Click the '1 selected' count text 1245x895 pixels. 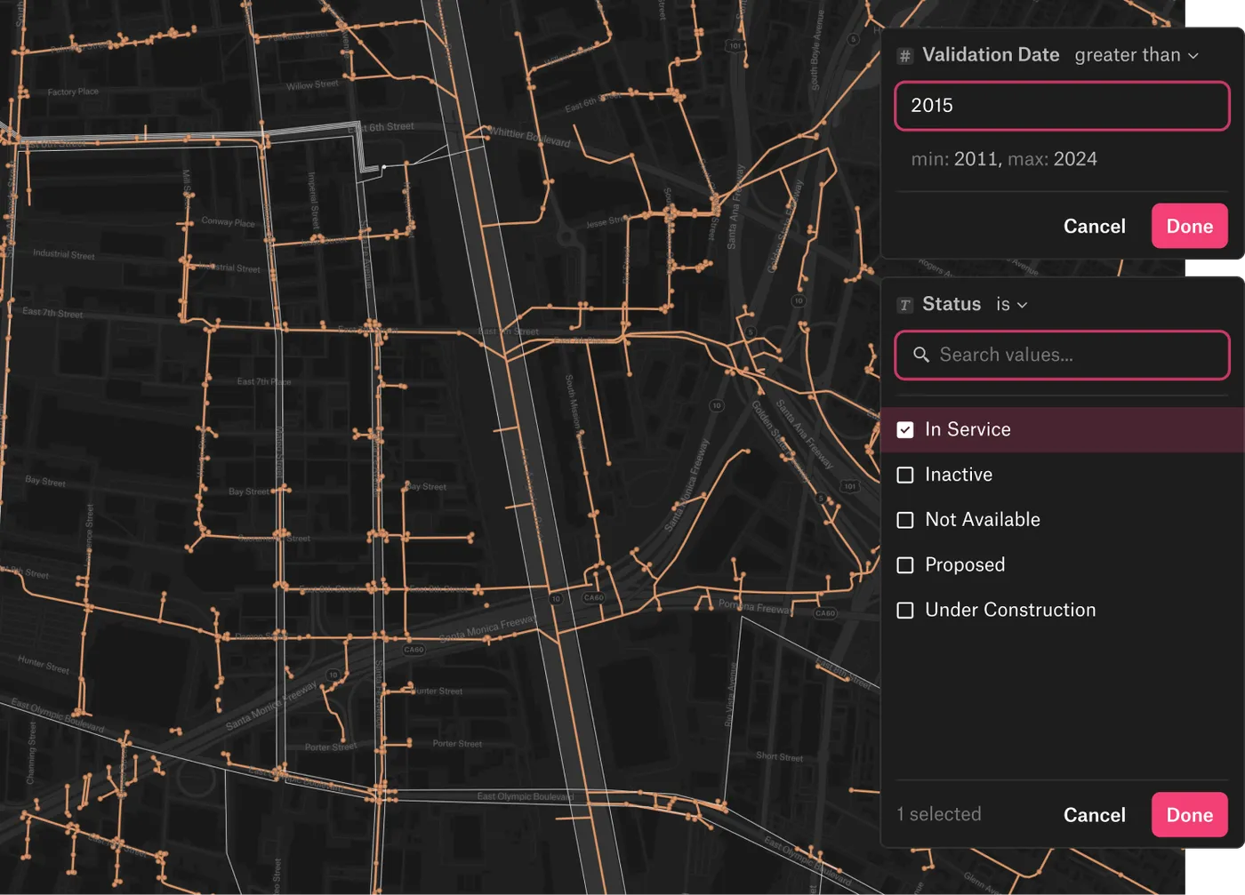pos(939,814)
